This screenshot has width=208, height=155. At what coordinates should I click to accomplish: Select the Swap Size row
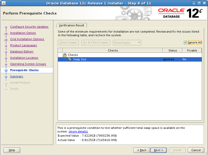[130, 59]
